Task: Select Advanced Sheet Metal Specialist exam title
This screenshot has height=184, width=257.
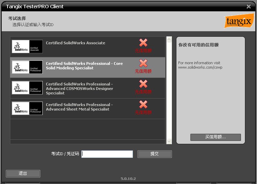Action: click(x=79, y=107)
